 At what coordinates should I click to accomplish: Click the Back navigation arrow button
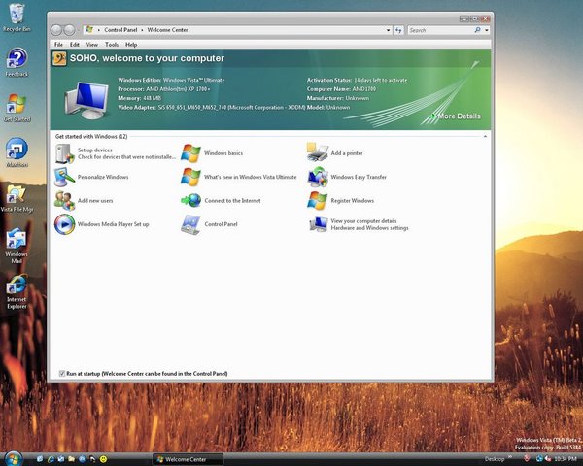(x=56, y=30)
